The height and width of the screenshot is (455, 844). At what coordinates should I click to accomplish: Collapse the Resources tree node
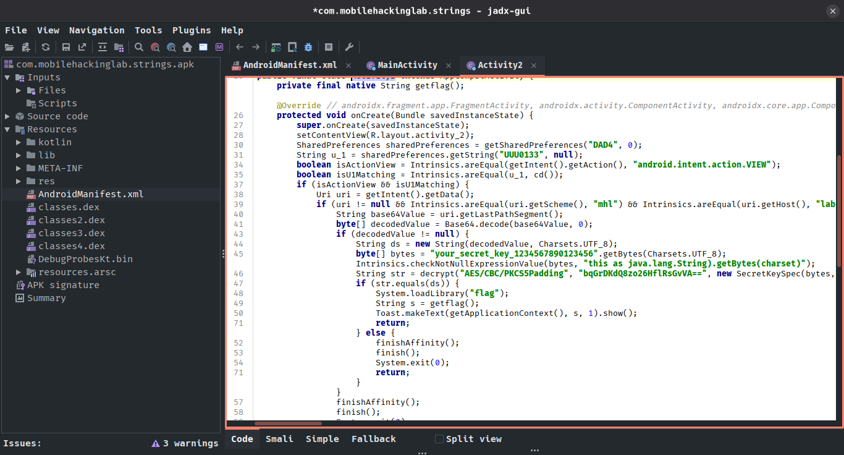(x=7, y=129)
